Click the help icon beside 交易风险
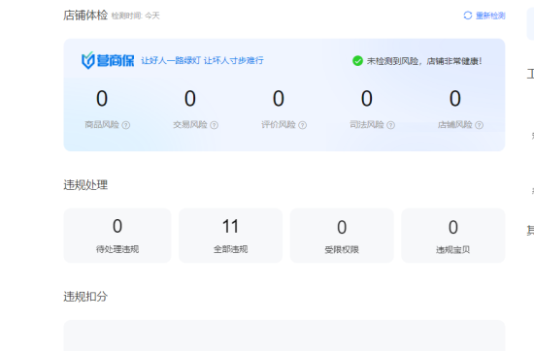Screen dimensions: 534x351 (215, 125)
